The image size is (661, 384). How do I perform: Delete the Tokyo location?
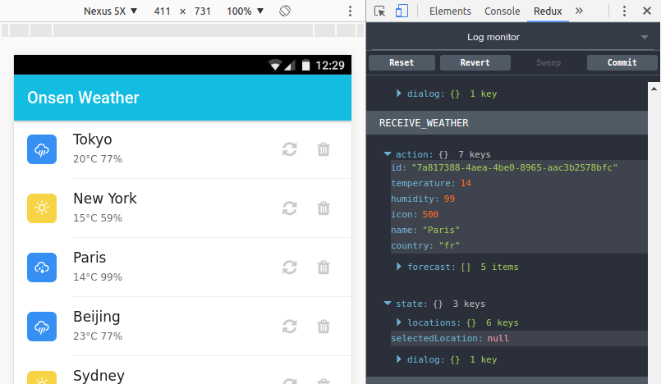324,149
